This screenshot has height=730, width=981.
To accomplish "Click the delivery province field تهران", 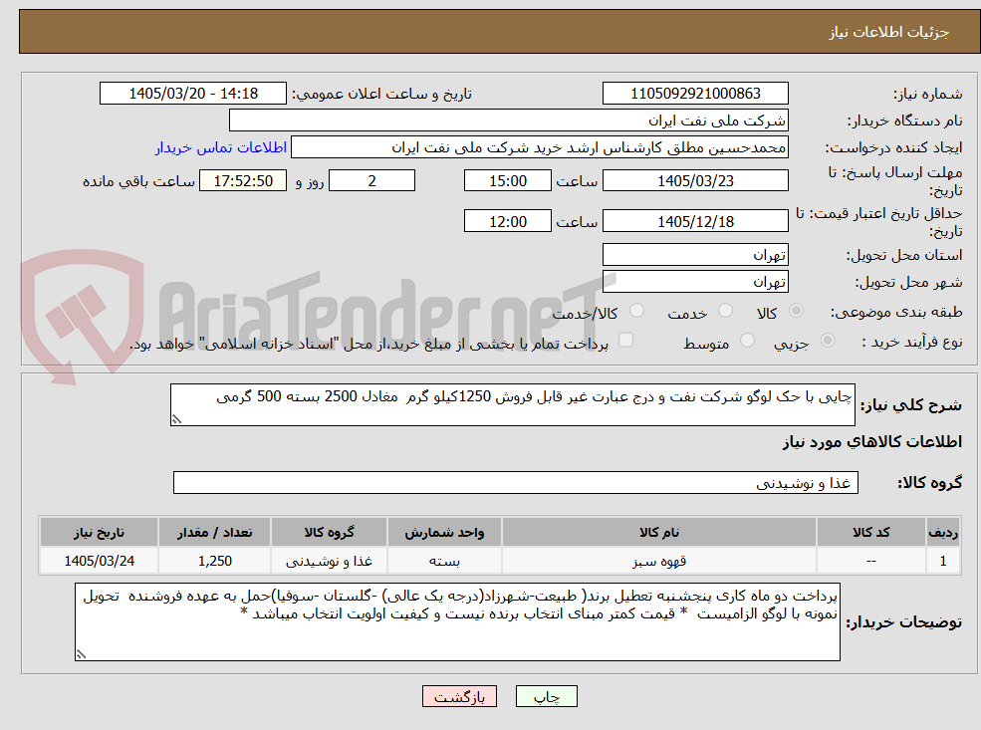I will tap(695, 255).
